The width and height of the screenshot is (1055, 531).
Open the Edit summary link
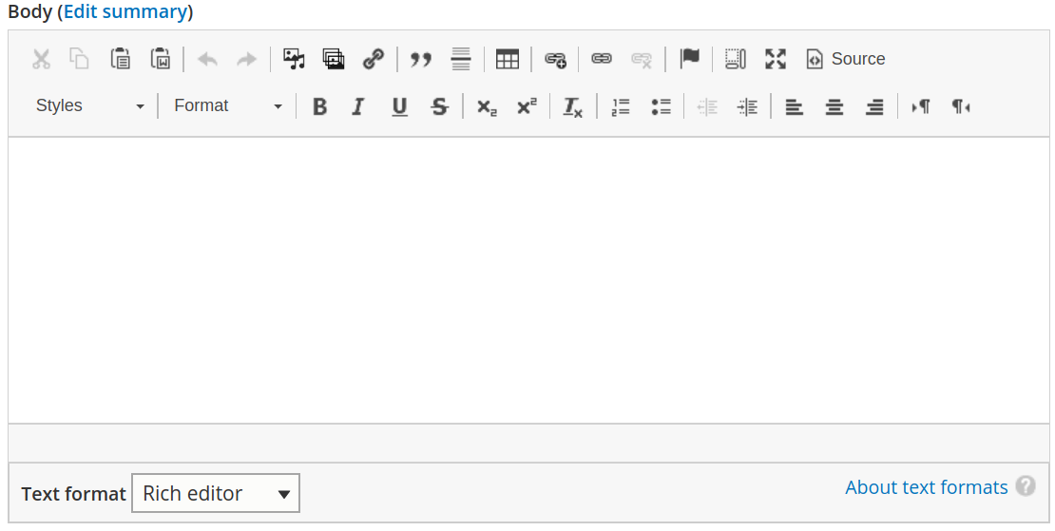[125, 12]
